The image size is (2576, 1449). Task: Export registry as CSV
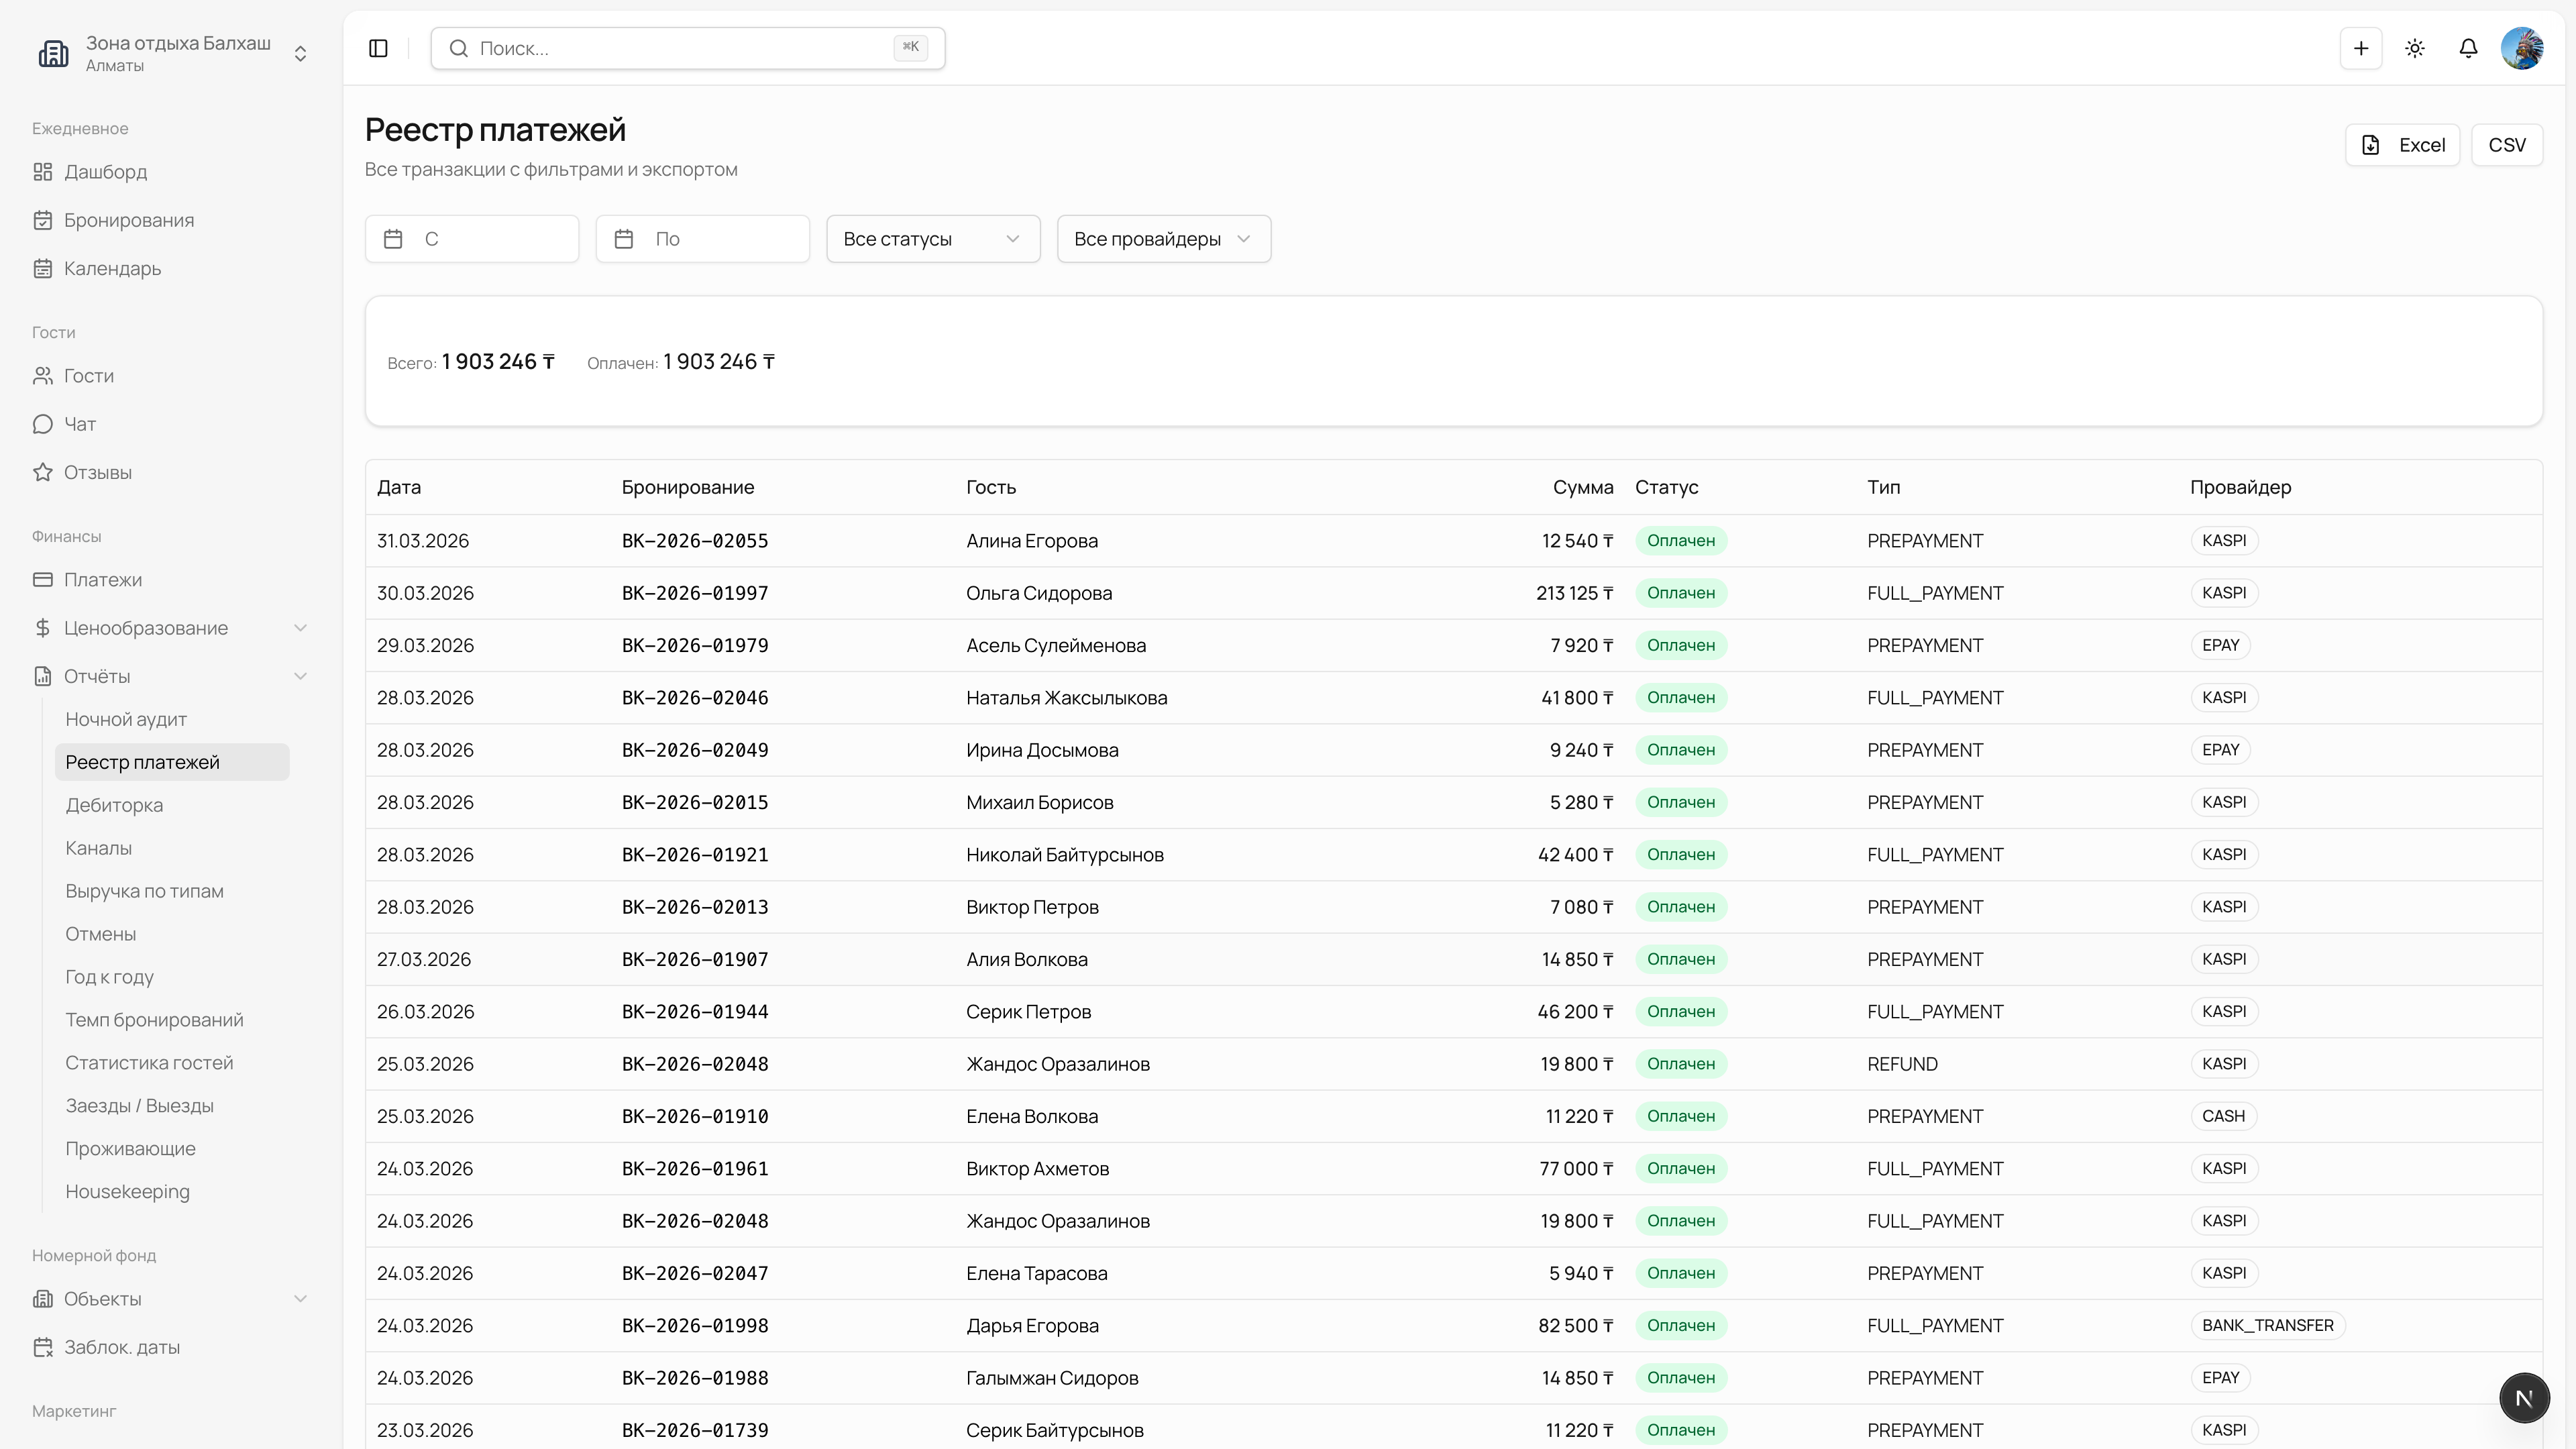tap(2506, 145)
